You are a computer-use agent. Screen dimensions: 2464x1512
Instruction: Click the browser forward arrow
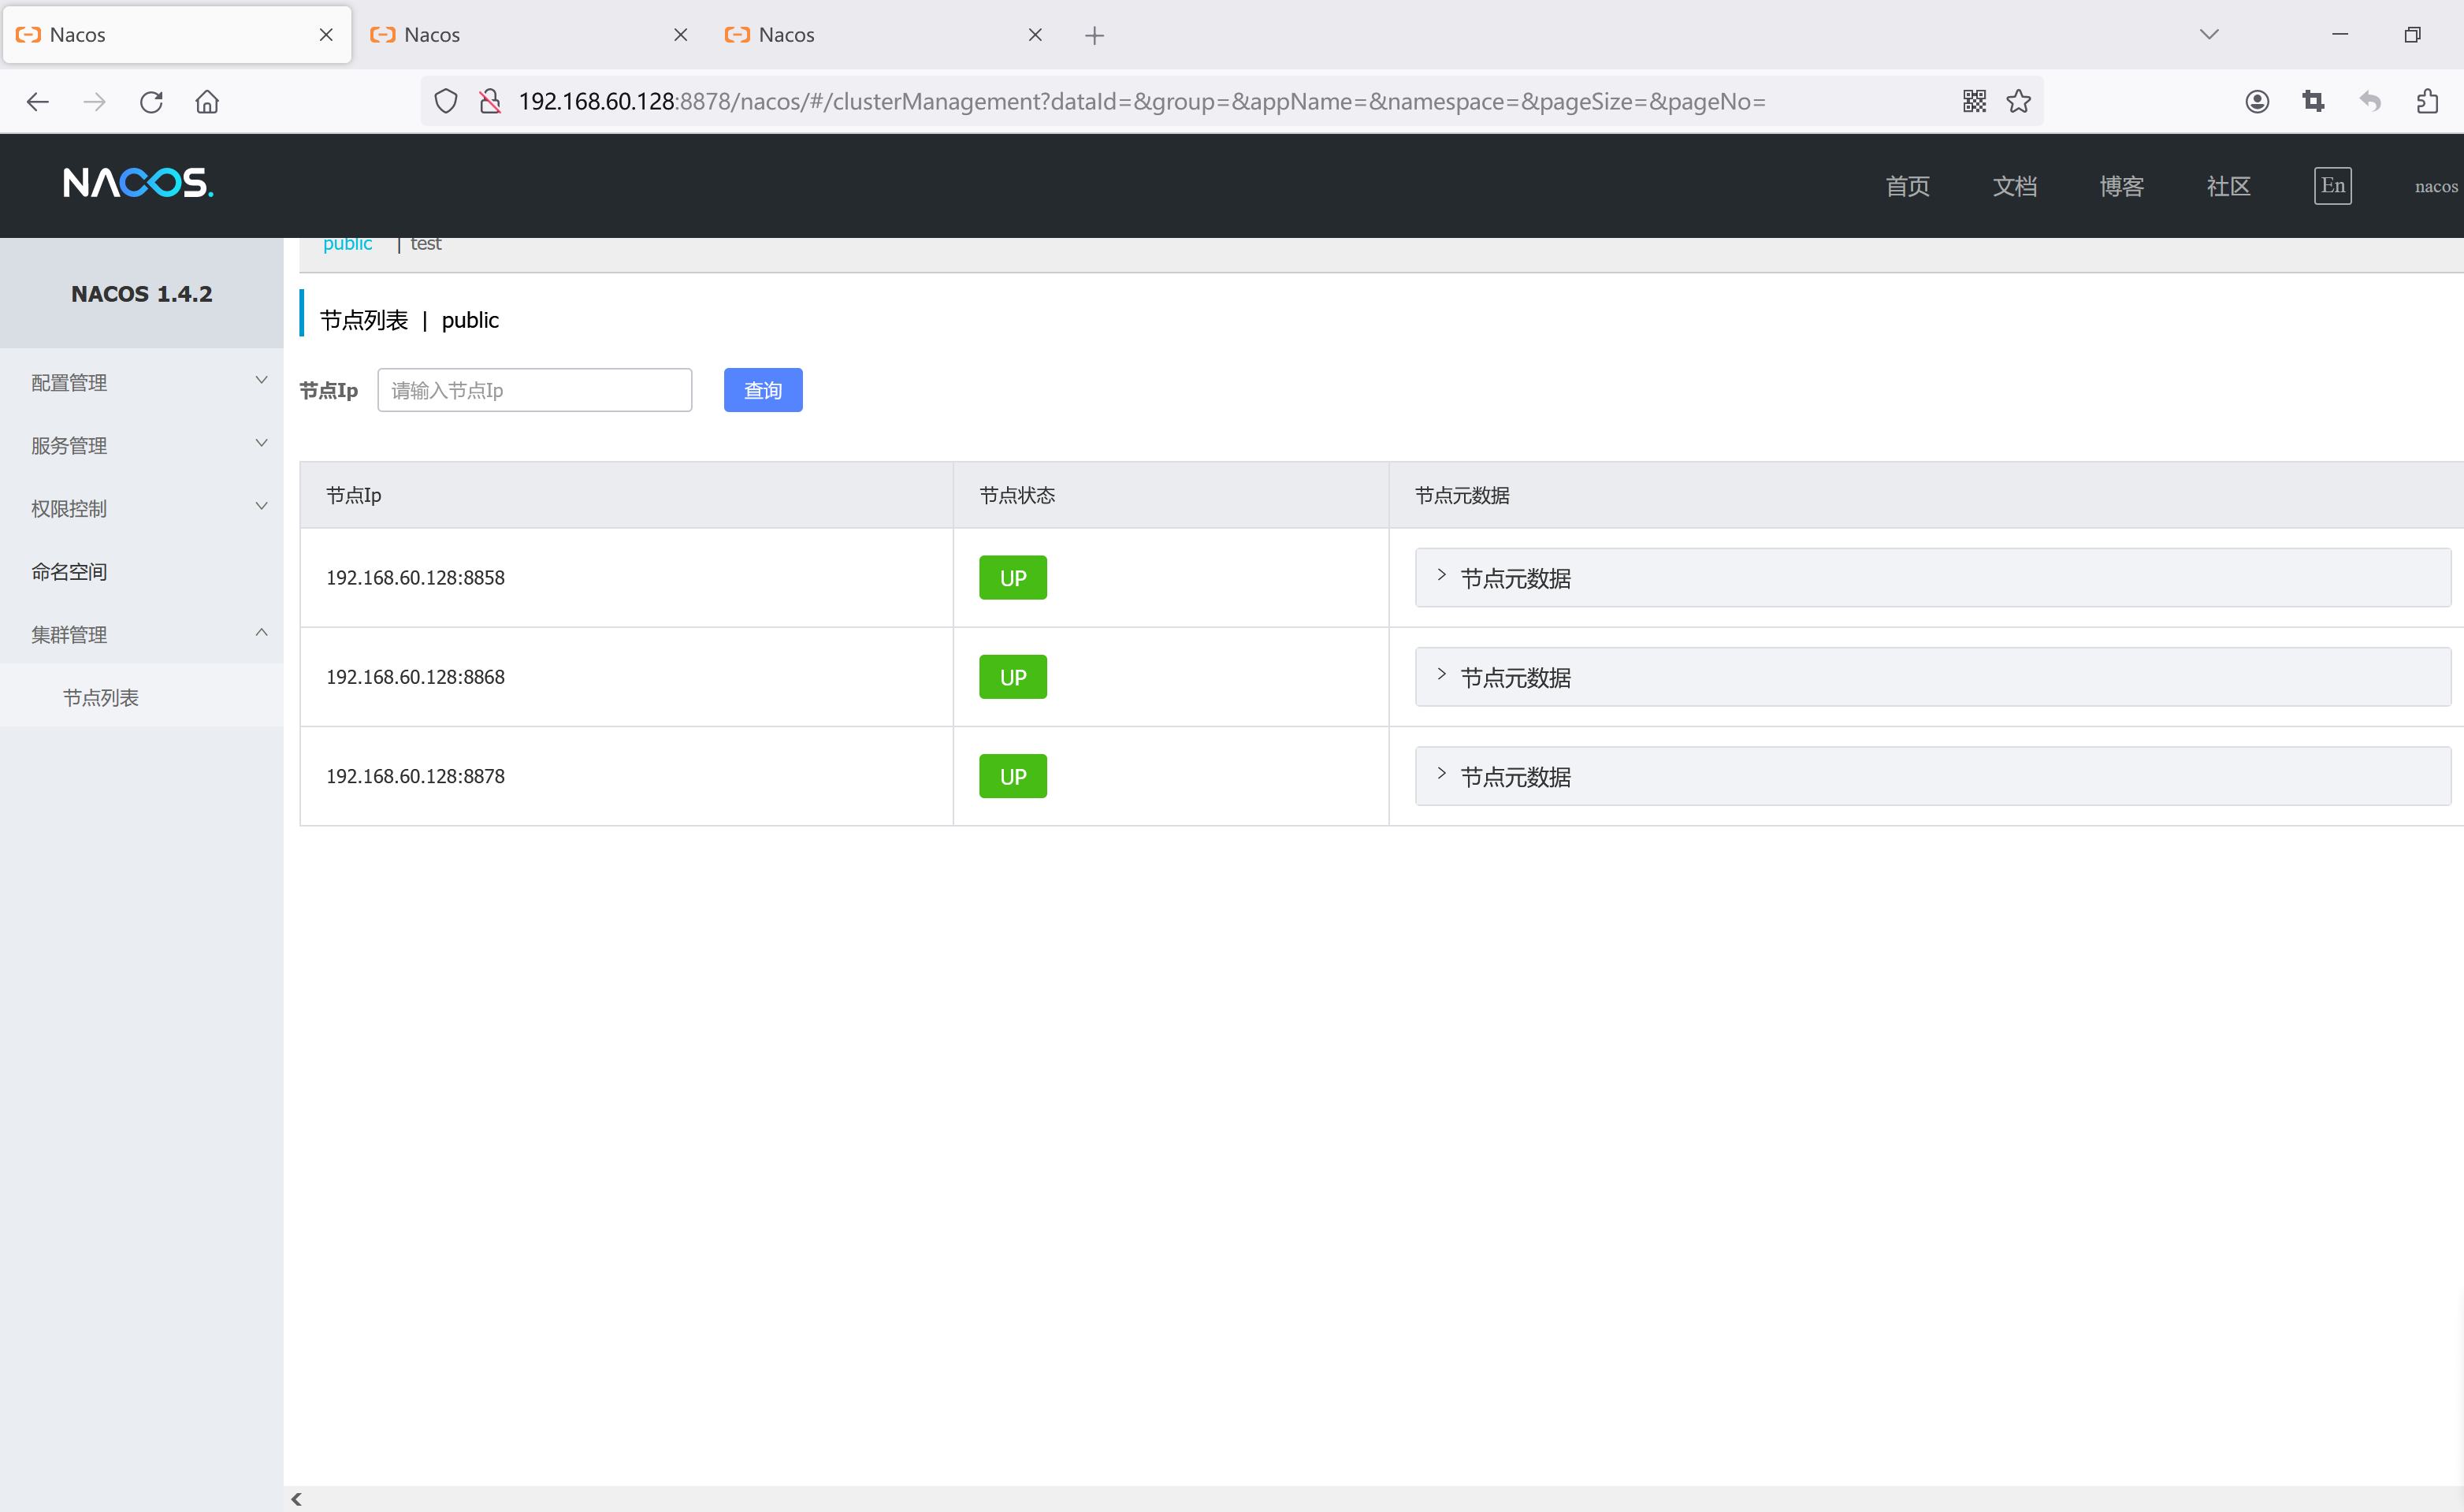94,102
